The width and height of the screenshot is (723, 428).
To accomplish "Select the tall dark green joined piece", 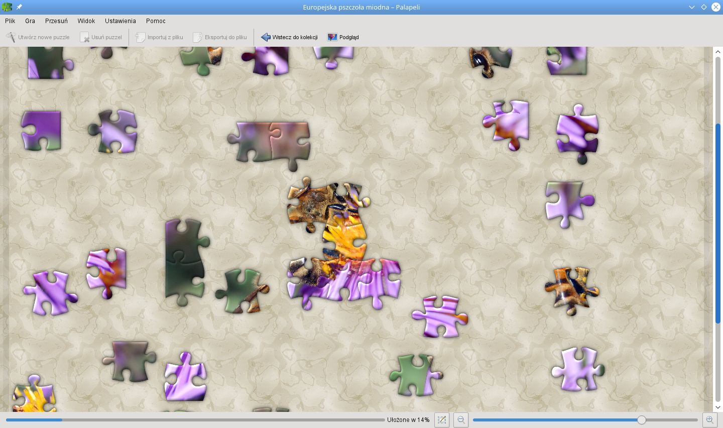I will pos(186,262).
